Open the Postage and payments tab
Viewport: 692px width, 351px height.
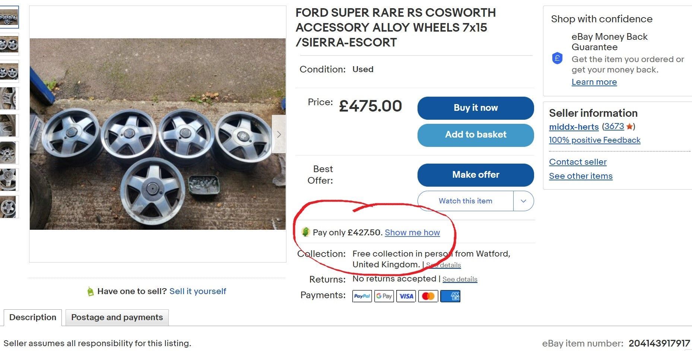[117, 318]
